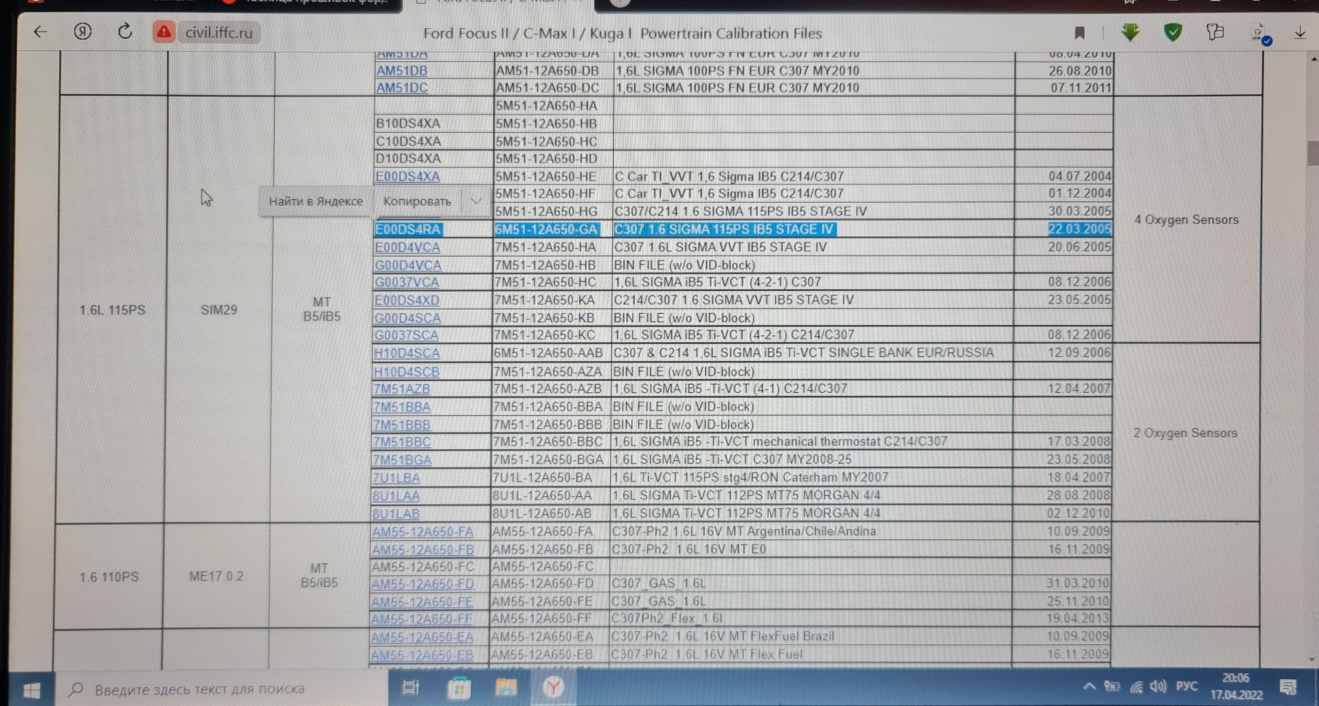1319x706 pixels.
Task: Reload the page with the refresh icon
Action: pyautogui.click(x=125, y=32)
